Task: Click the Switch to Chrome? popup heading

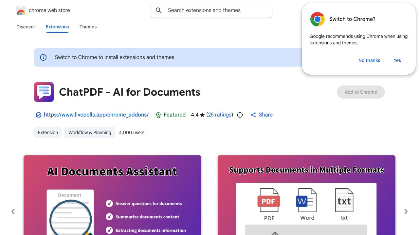Action: point(352,19)
